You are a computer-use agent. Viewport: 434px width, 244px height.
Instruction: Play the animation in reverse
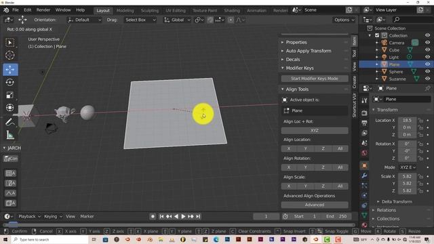coord(176,216)
